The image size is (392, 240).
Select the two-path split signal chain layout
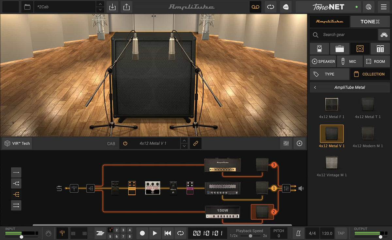pyautogui.click(x=16, y=183)
